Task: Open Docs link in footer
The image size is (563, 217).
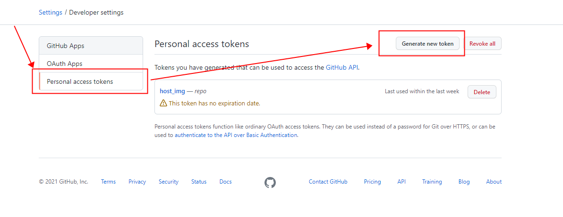Action: tap(225, 182)
